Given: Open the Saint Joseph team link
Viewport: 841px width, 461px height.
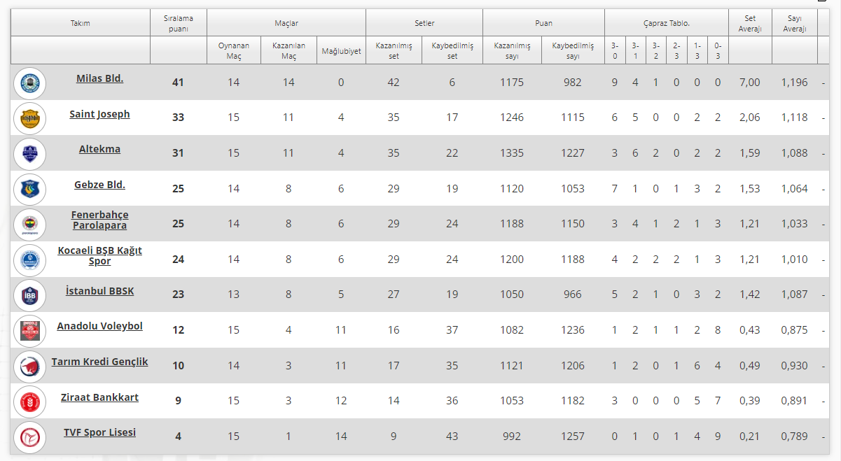Looking at the screenshot, I should coord(99,114).
